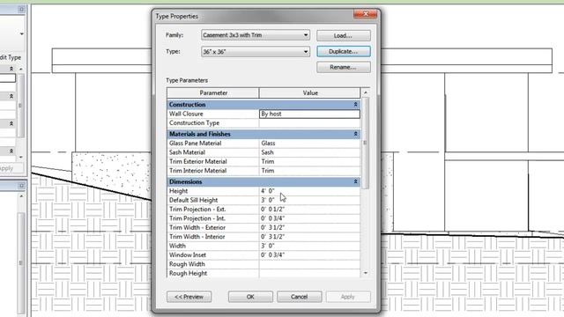
Task: Click the Width parameter label
Action: 177,246
